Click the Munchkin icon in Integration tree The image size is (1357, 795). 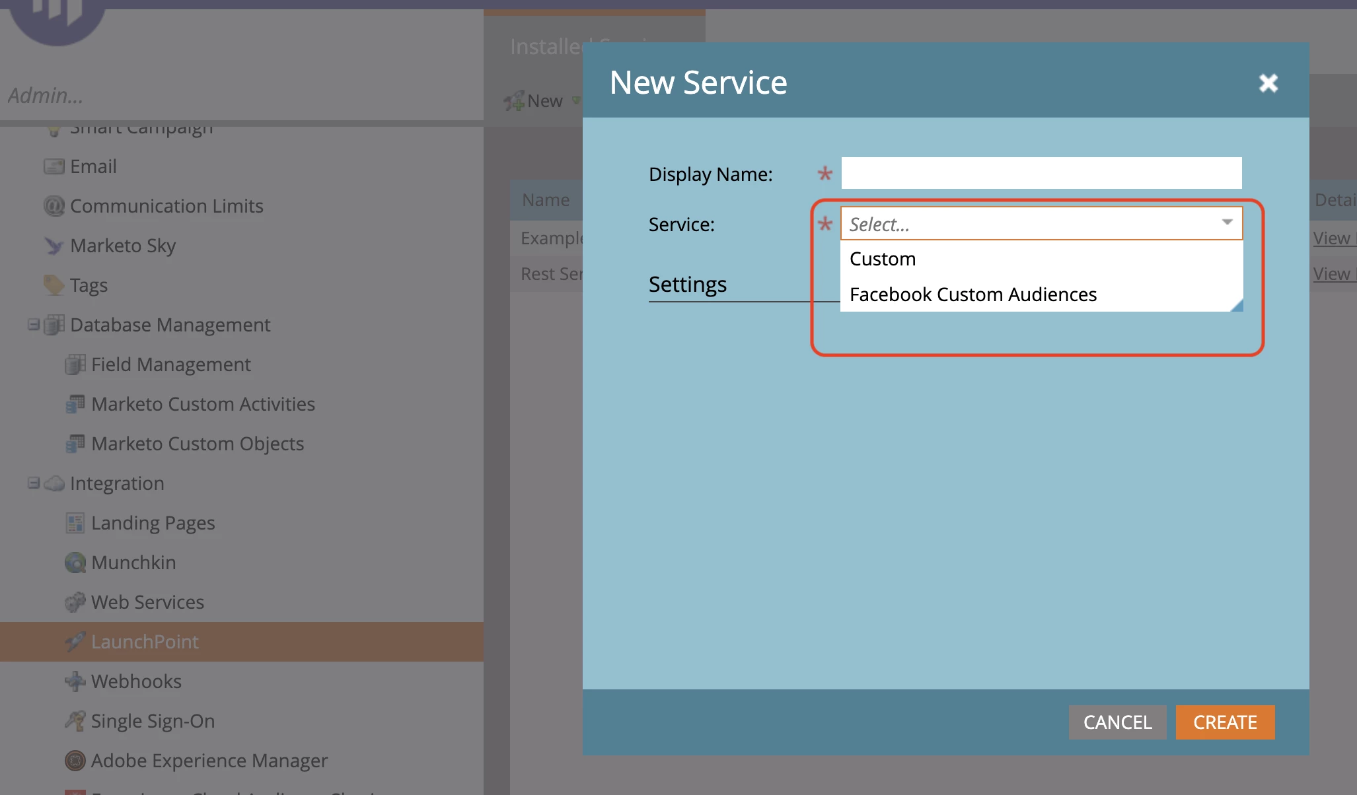pos(75,563)
